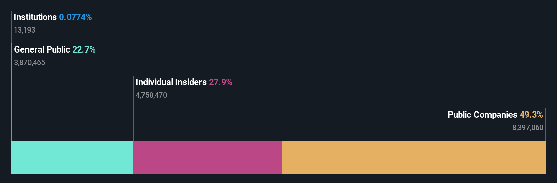Click the 13,193 share count
Image resolution: width=557 pixels, height=183 pixels.
pyautogui.click(x=24, y=30)
